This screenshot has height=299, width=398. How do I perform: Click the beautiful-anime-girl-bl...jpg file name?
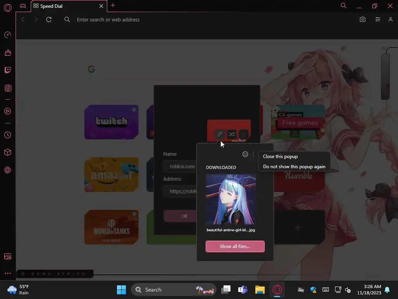click(x=231, y=230)
